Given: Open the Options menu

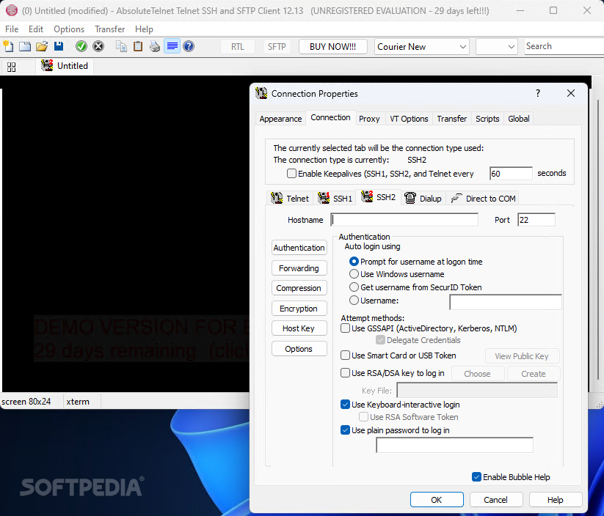Looking at the screenshot, I should click(x=69, y=29).
